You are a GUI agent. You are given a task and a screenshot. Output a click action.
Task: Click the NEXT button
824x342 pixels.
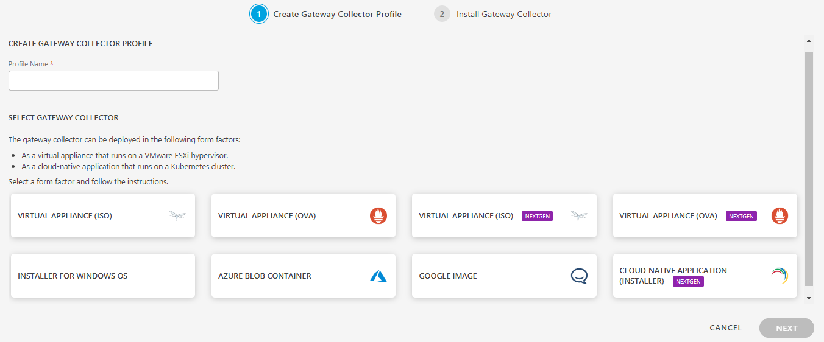[x=787, y=328]
